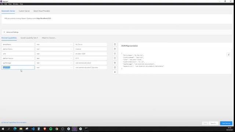Click the platformVersion value field
Viewport: 235px width, 132px height.
coord(91,58)
